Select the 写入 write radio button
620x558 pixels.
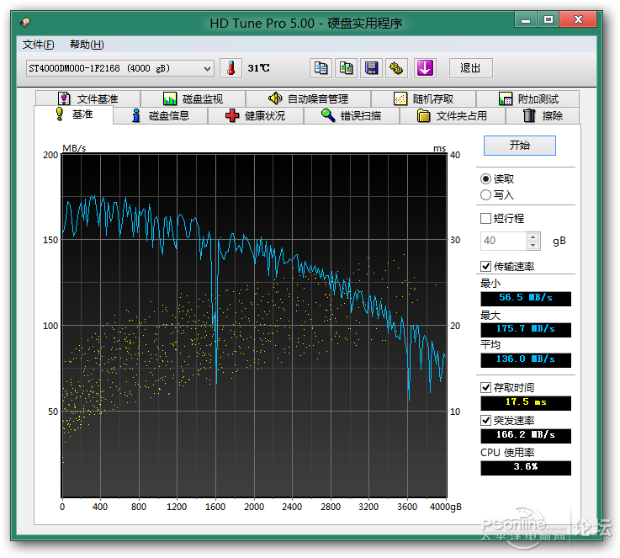(x=485, y=195)
